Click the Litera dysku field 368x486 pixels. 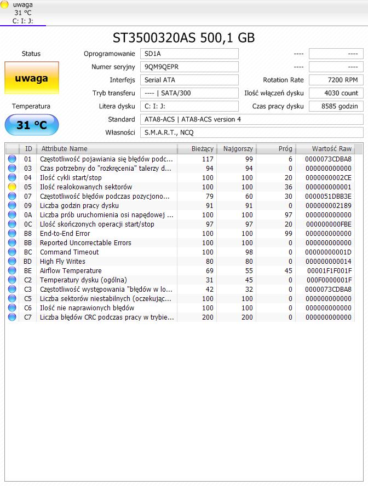point(189,106)
